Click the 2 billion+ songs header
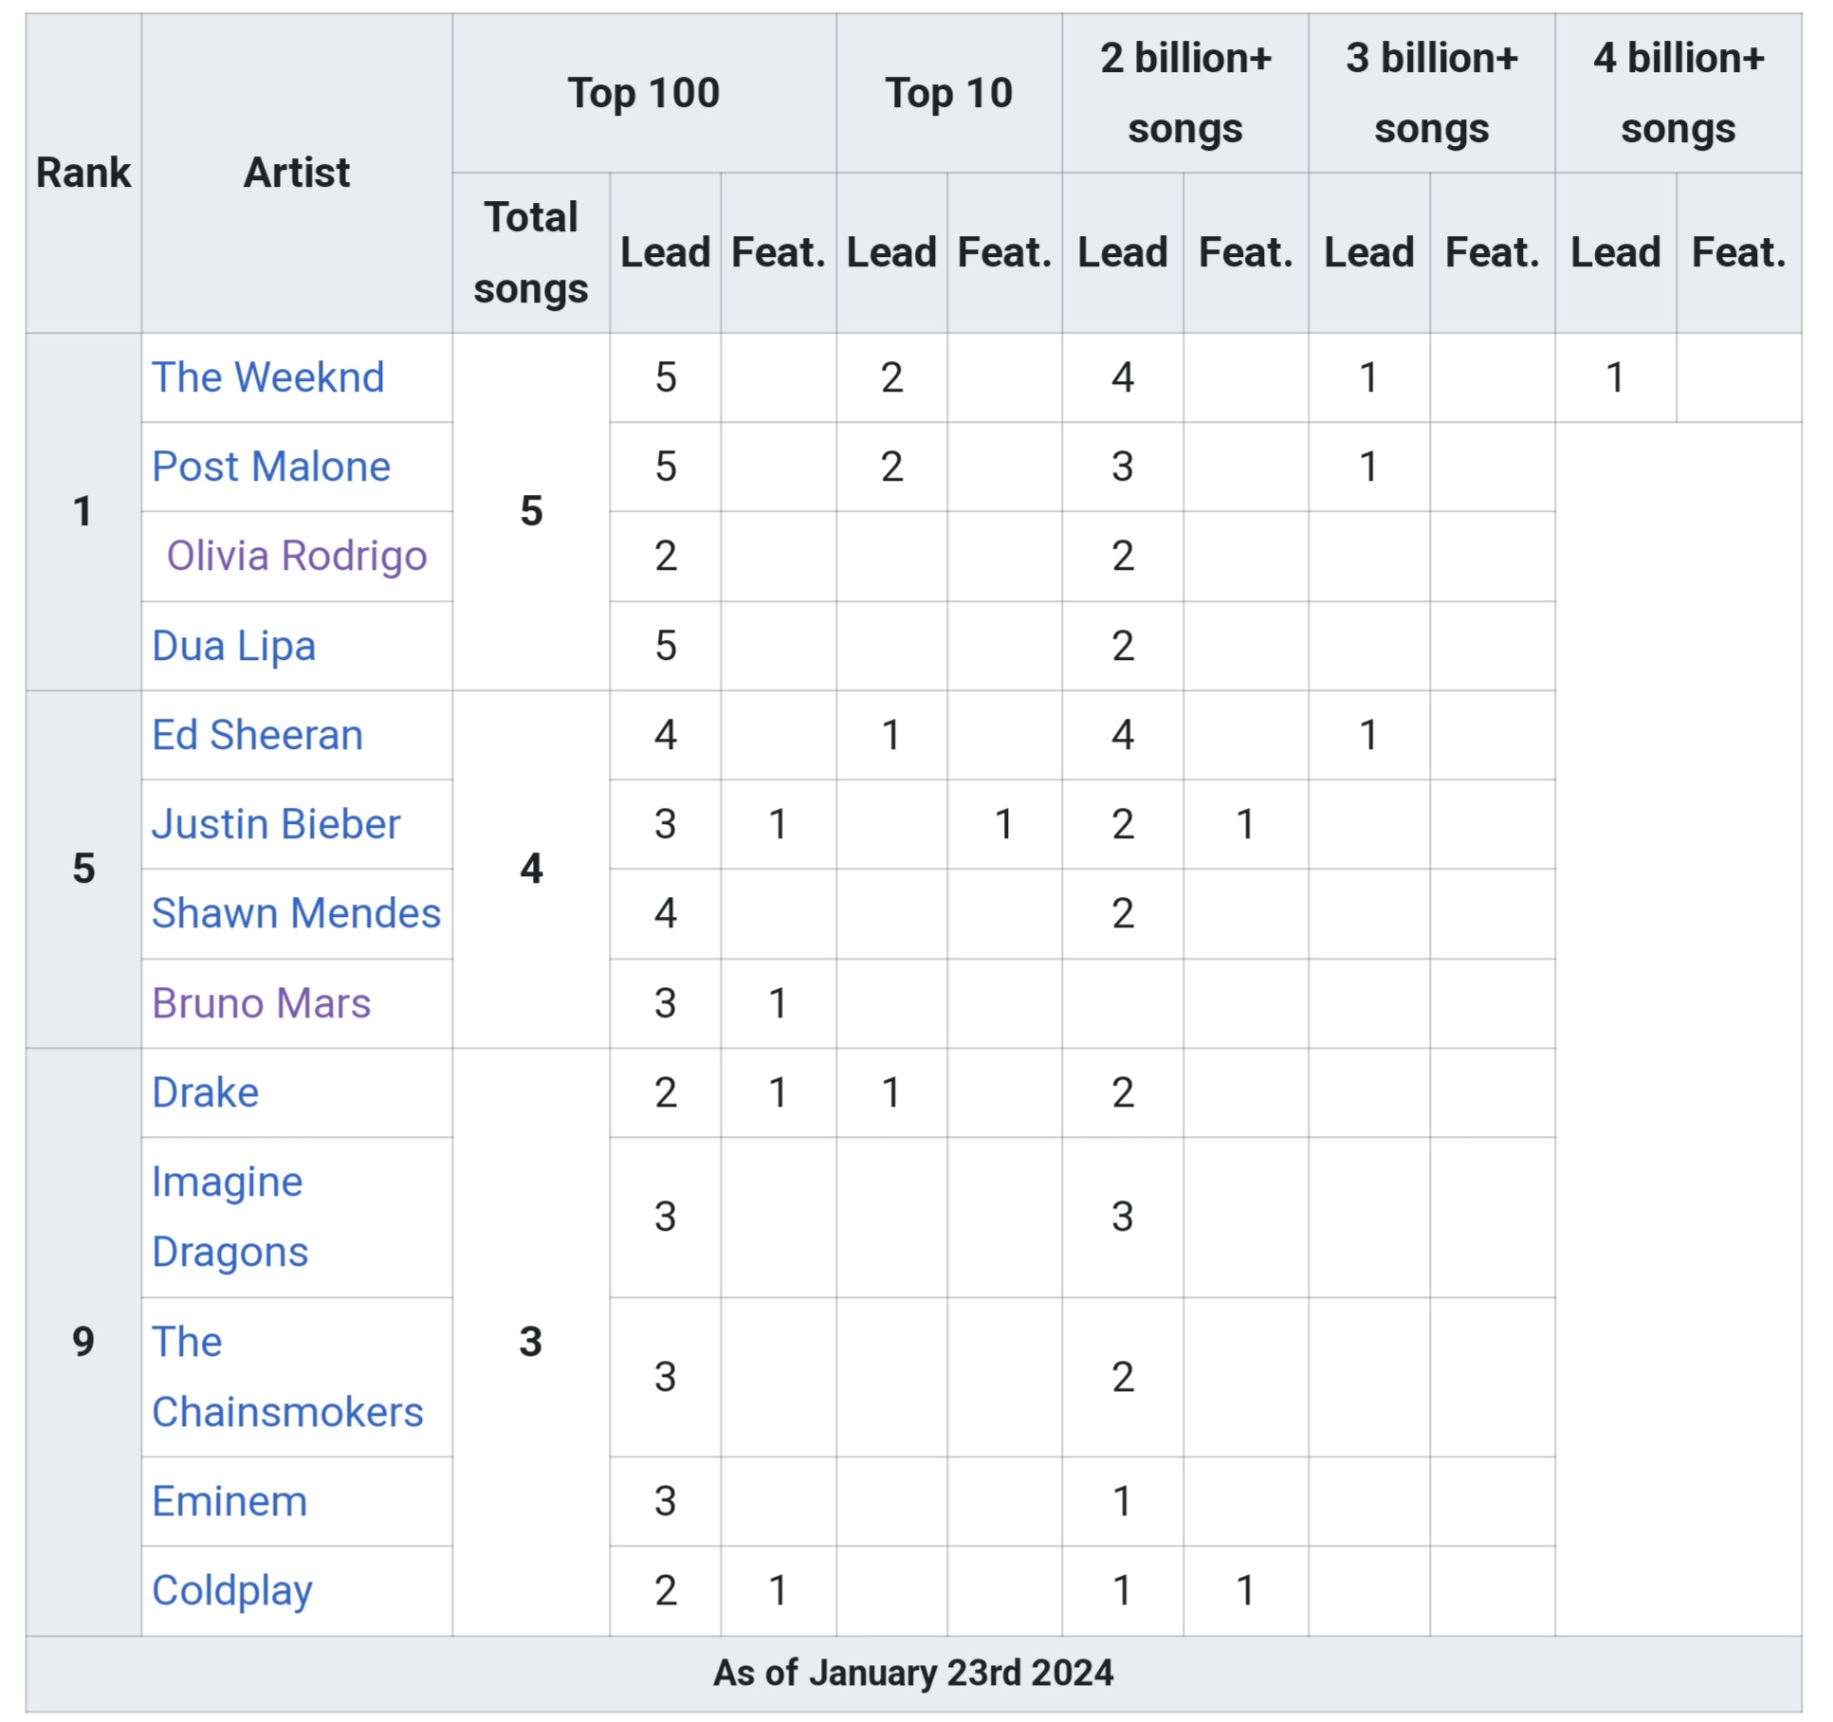This screenshot has width=1833, height=1722. pyautogui.click(x=1185, y=93)
